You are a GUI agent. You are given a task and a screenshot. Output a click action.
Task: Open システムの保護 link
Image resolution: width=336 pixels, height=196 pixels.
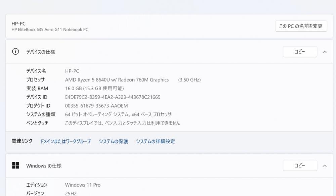click(x=113, y=141)
